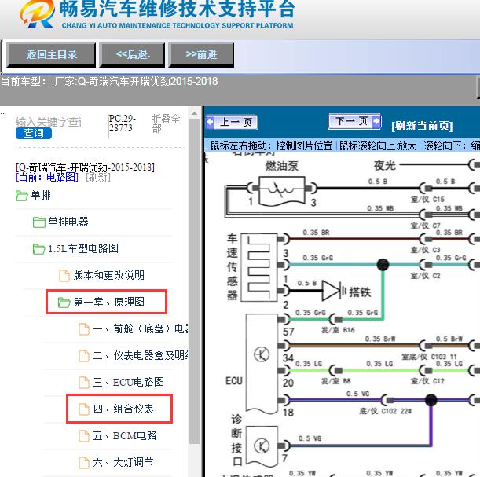480x477 pixels.
Task: Collapse all with 折叠全部 link
Action: tap(166, 123)
